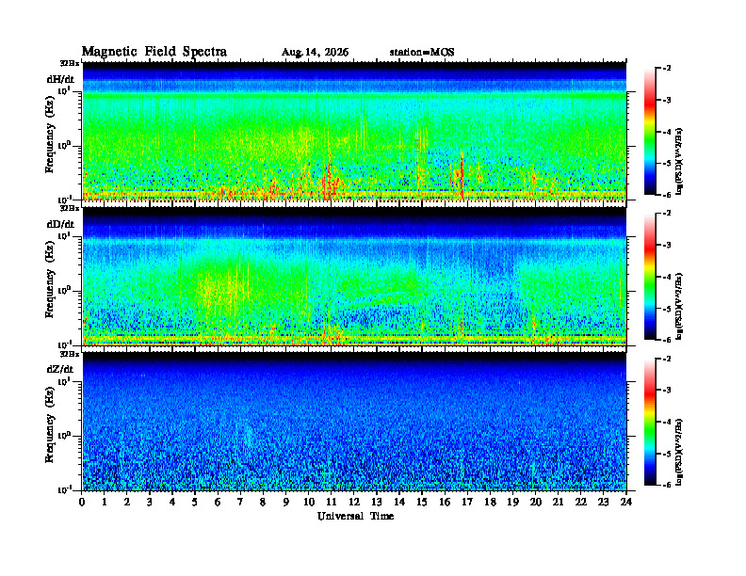Click the dH/dt panel label
The image size is (746, 576).
tap(60, 79)
